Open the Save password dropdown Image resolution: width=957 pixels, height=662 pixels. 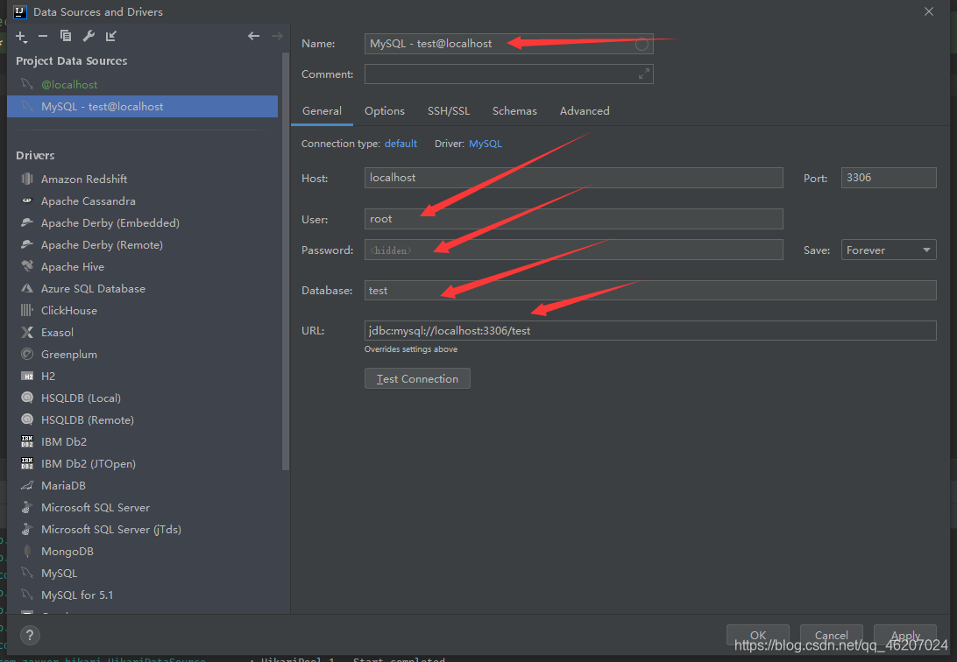(889, 250)
